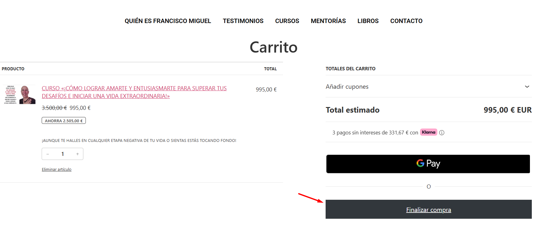This screenshot has height=229, width=543.
Task: Click the AHORRA 2.505,00 € savings badge
Action: click(64, 121)
